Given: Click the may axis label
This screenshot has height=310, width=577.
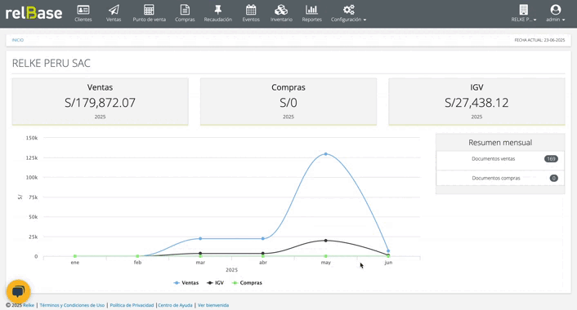Looking at the screenshot, I should pyautogui.click(x=325, y=263).
